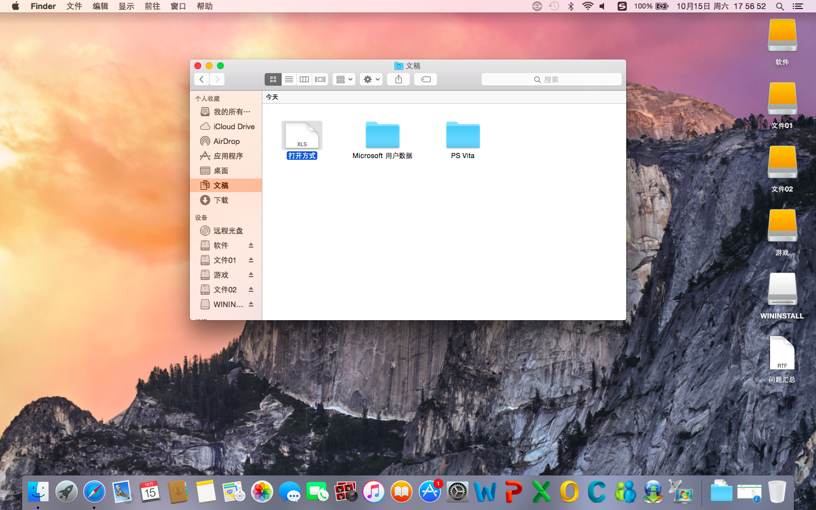Select 文稿 in the sidebar
The height and width of the screenshot is (510, 816).
(226, 185)
